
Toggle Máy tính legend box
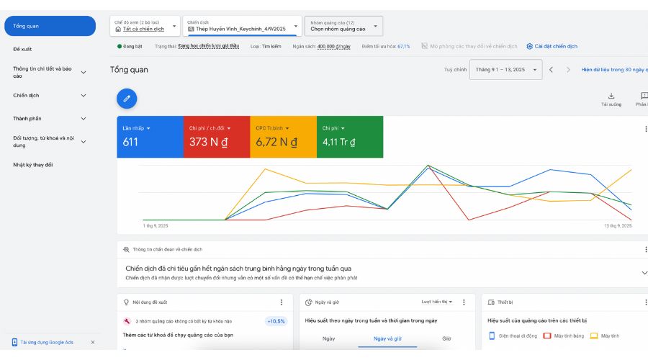point(594,336)
